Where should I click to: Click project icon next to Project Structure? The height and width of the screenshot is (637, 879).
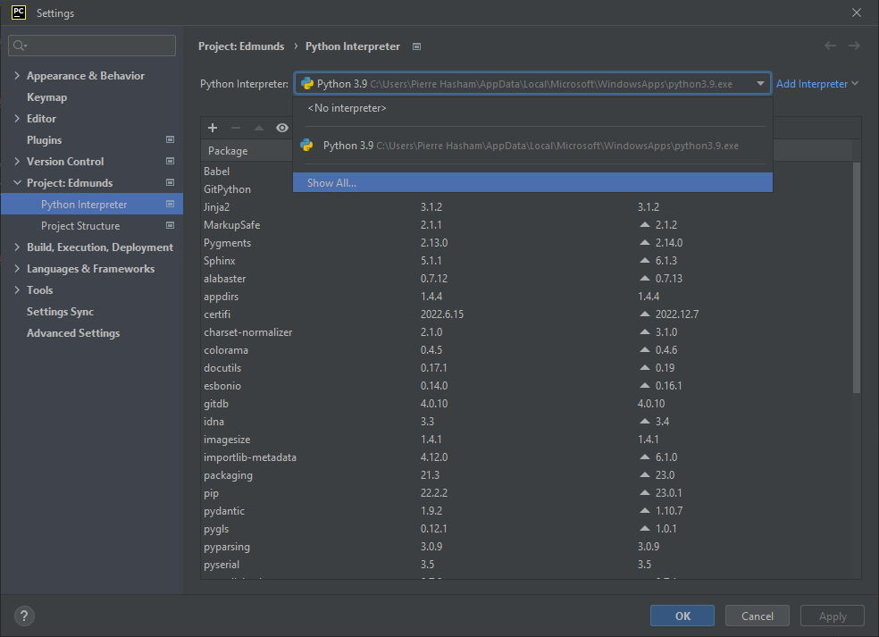pos(171,225)
